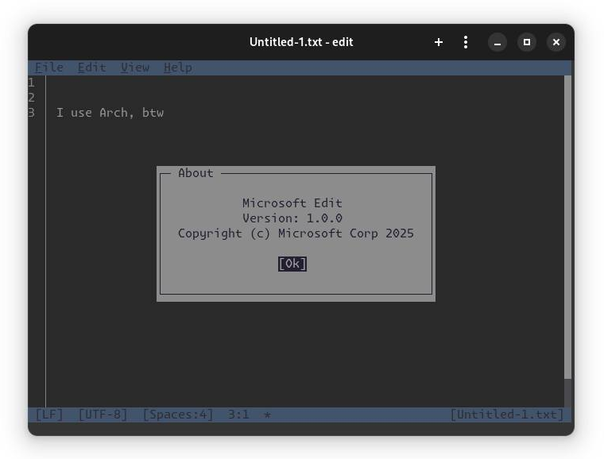The width and height of the screenshot is (604, 459).
Task: Open the Edit menu
Action: [91, 67]
